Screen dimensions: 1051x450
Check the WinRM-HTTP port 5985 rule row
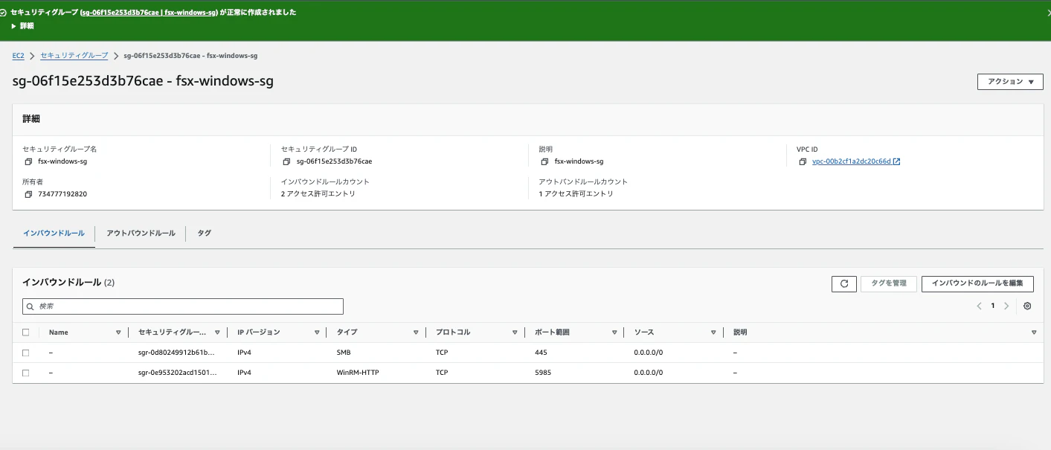(x=25, y=372)
